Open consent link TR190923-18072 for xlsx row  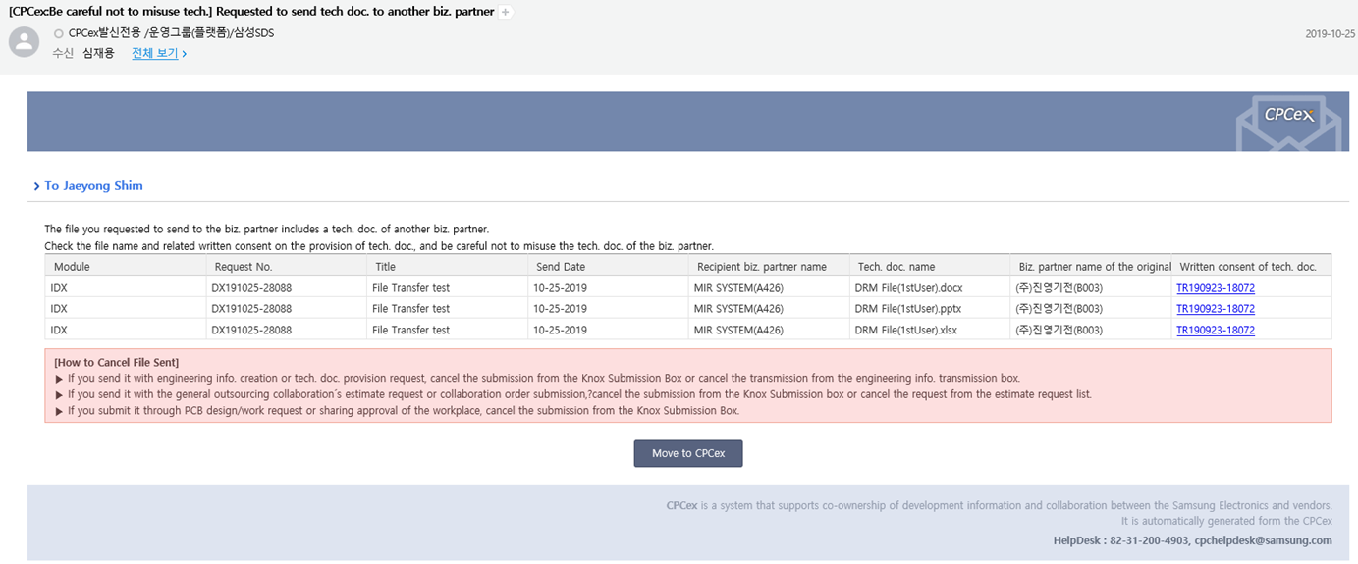1215,331
